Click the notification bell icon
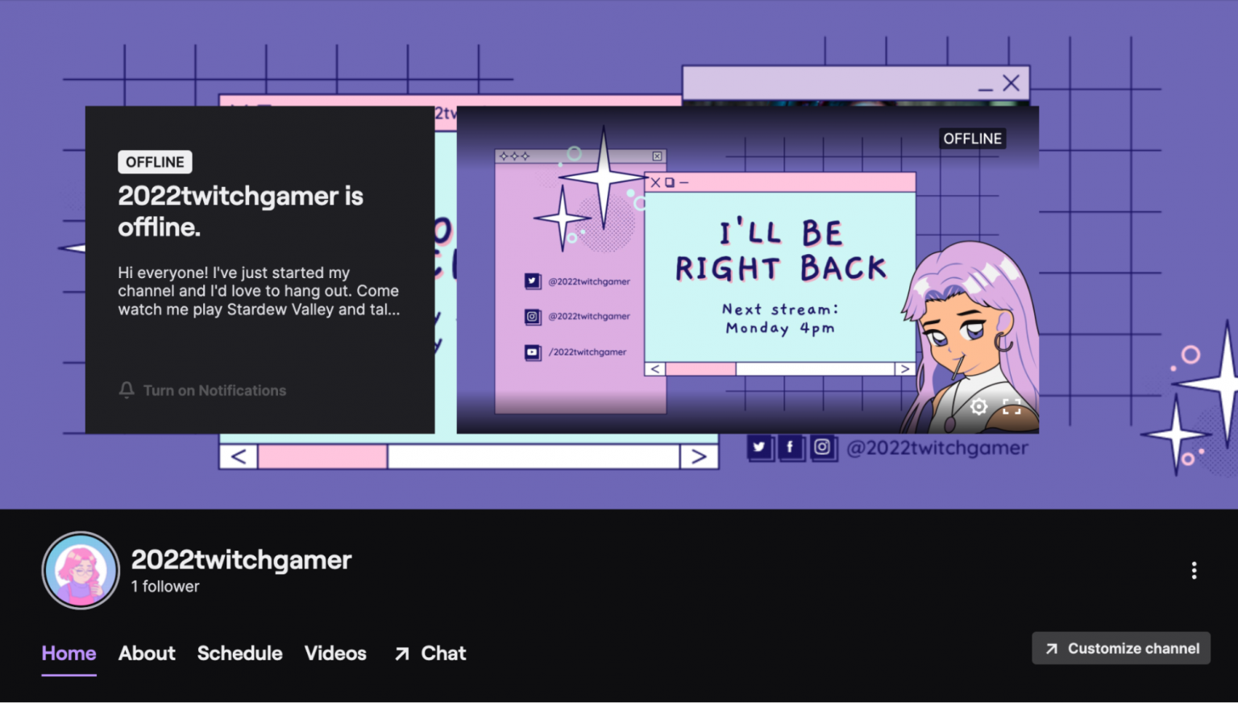Screen dimensions: 1238x703 126,390
